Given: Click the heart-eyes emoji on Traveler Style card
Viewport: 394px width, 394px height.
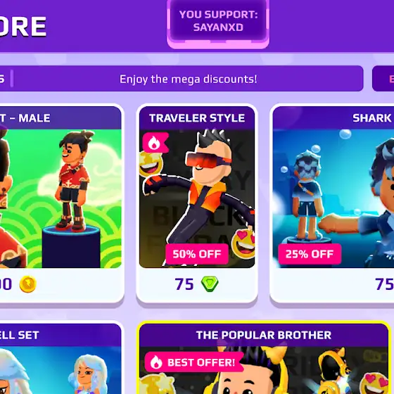Looking at the screenshot, I should [243, 243].
